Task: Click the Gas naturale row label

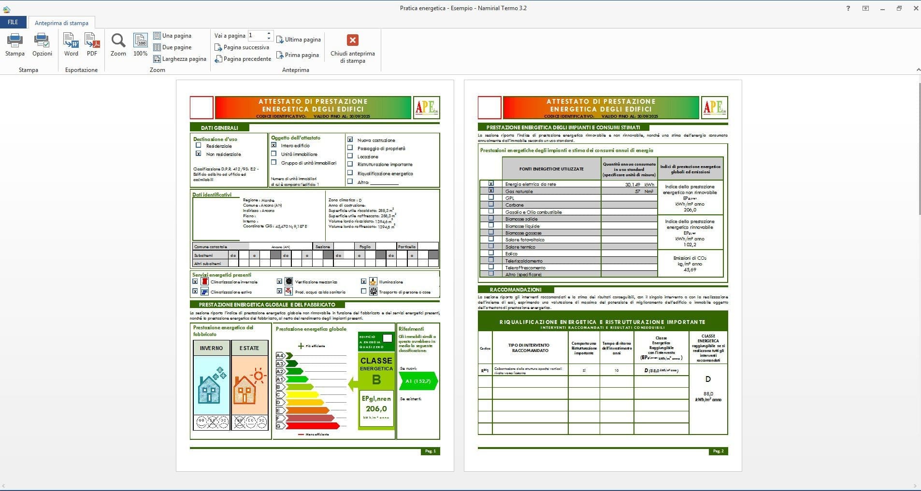Action: click(519, 191)
